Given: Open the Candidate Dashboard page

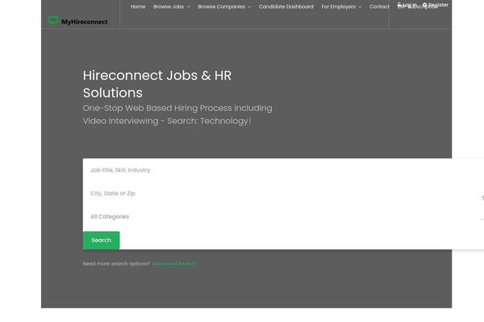Looking at the screenshot, I should click(x=286, y=6).
